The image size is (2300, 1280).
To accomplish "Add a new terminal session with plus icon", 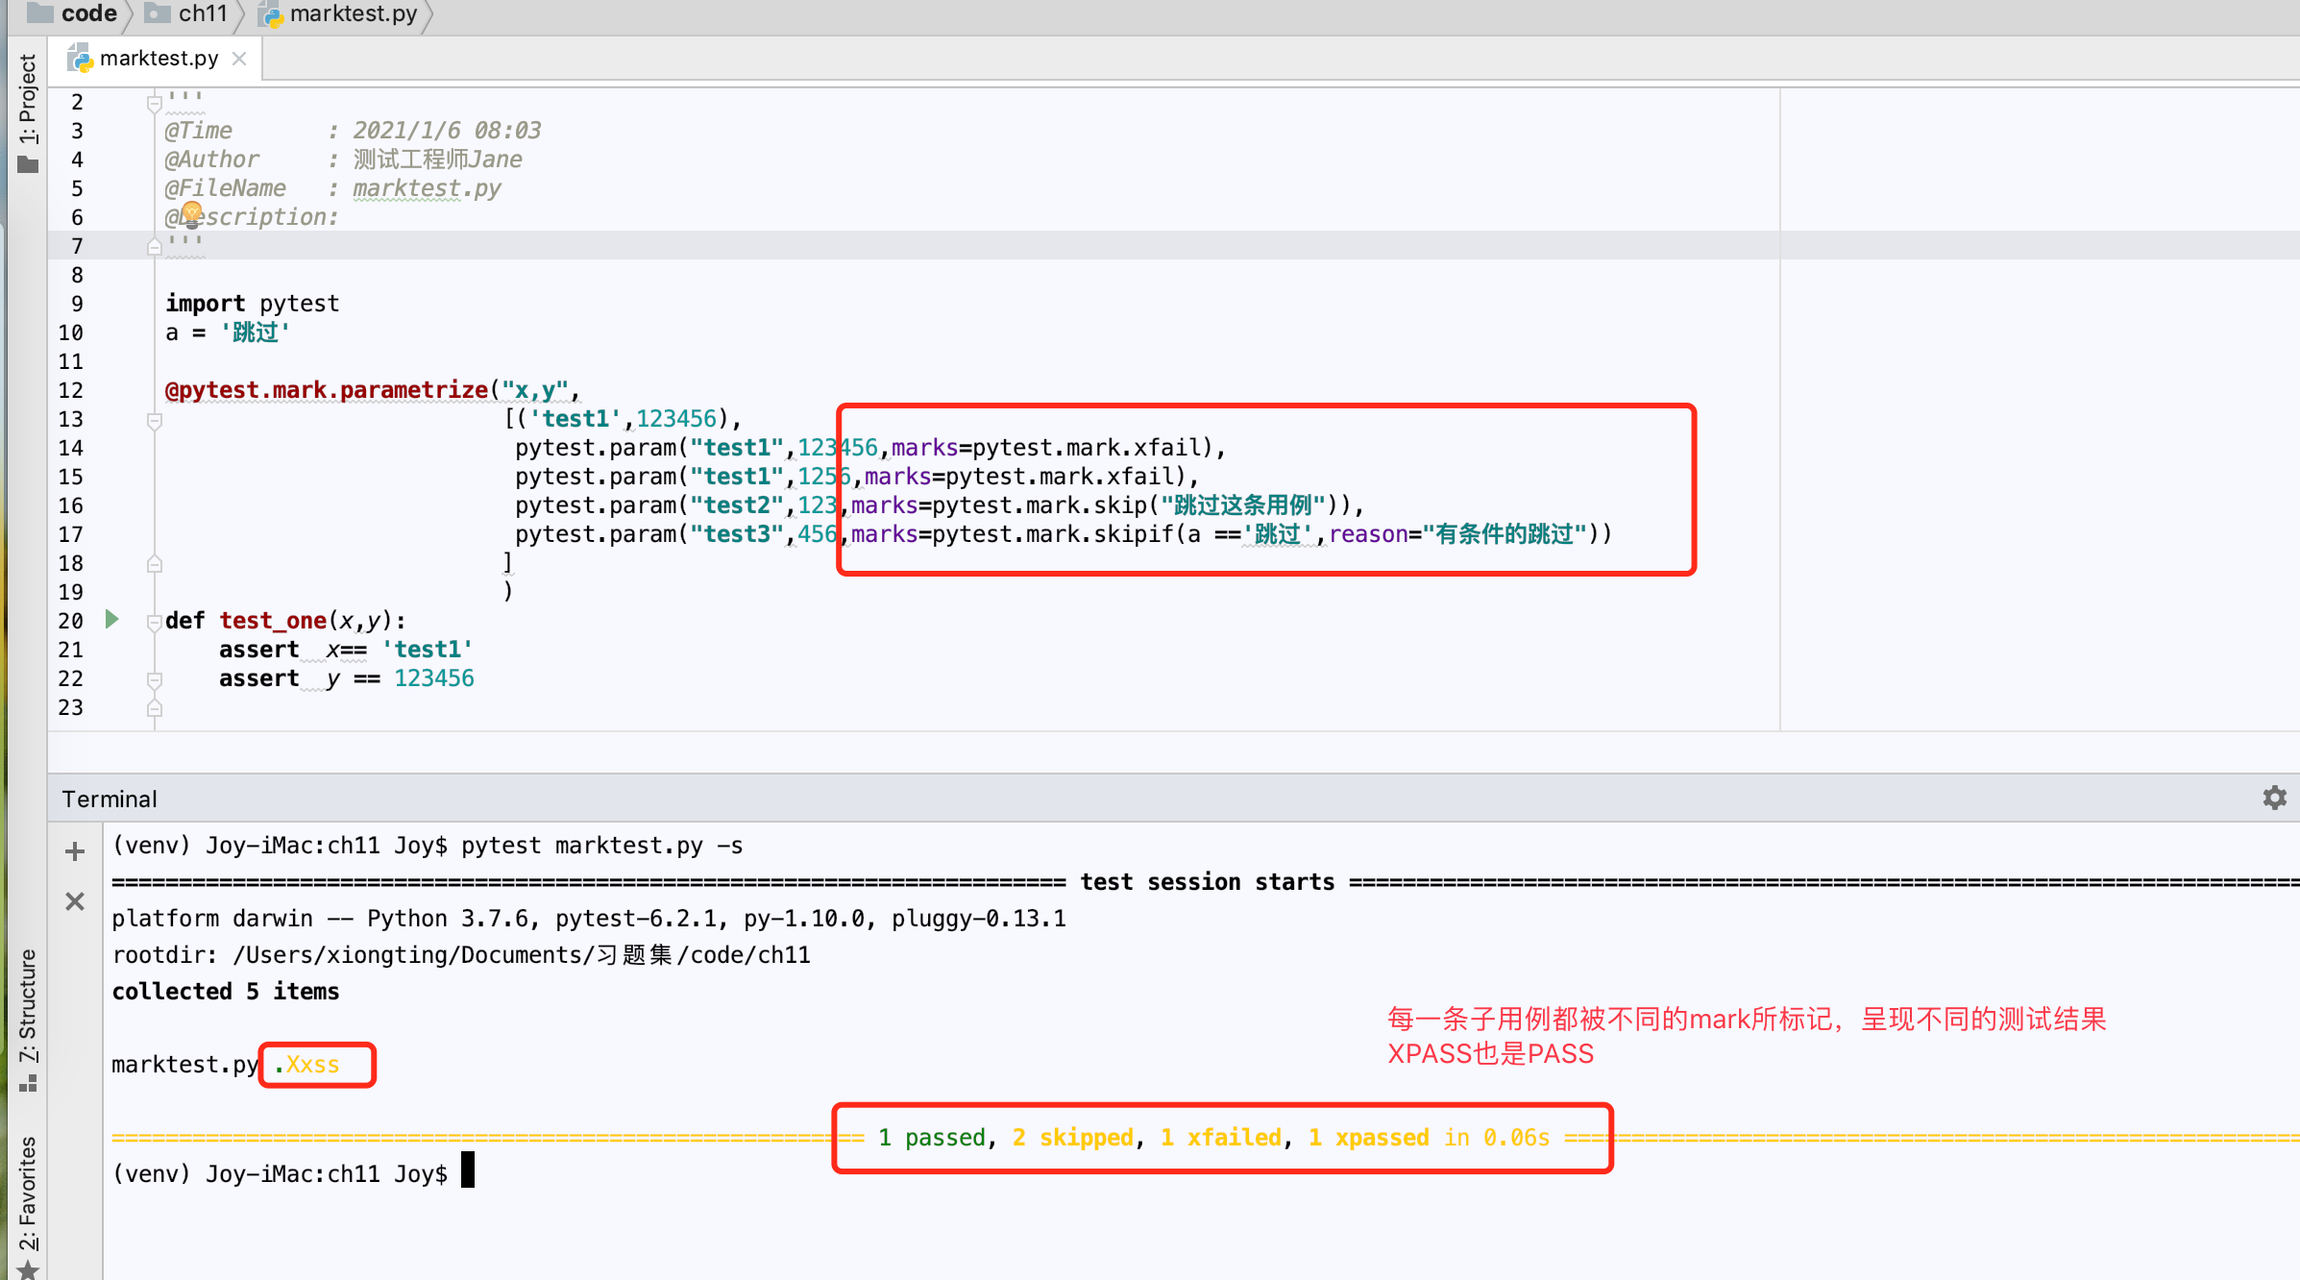I will pos(75,851).
